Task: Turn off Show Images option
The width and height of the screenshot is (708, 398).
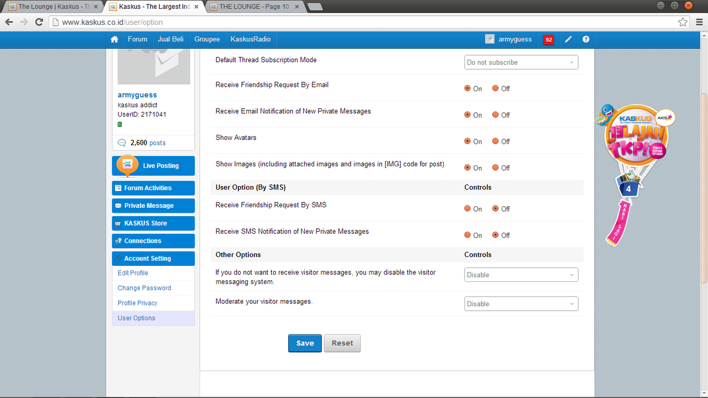Action: (x=496, y=168)
